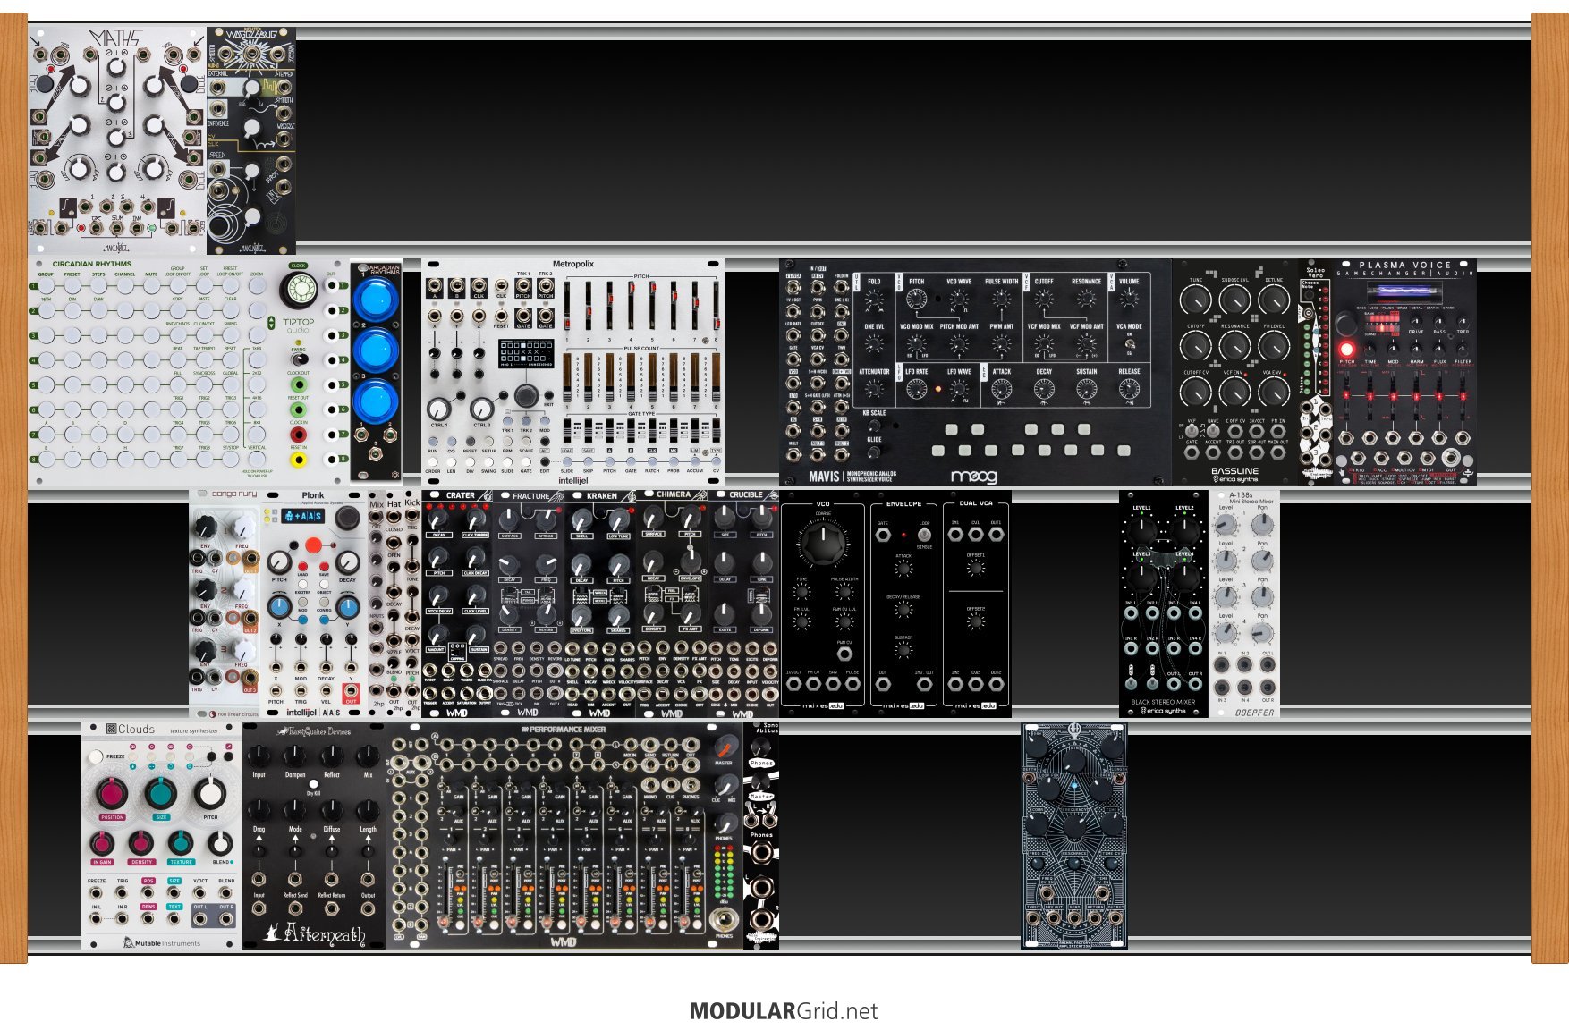Click blue arcade button 1 on Arcadian Rhythms
1569x1030 pixels.
(x=376, y=300)
